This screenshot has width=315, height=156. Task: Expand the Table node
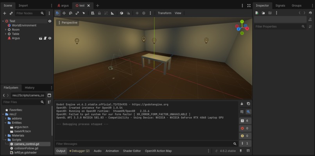[x=5, y=34]
